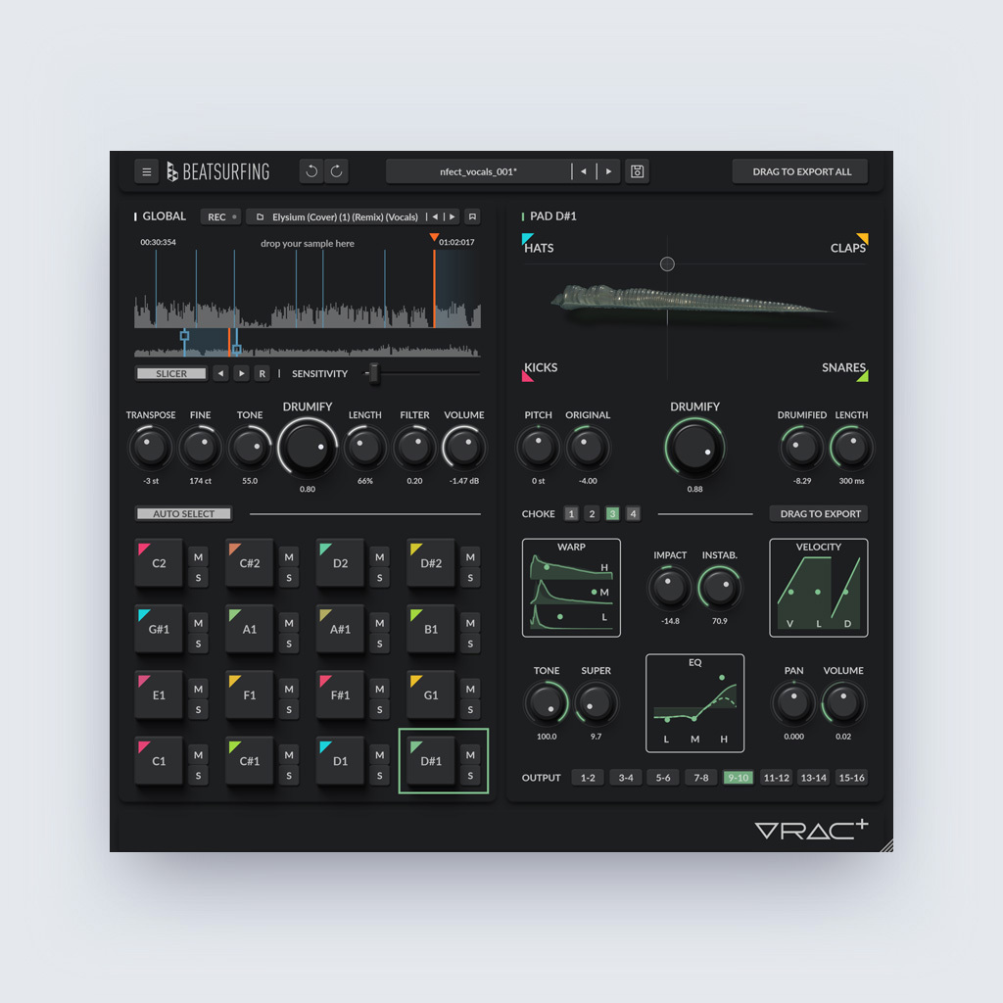Set output to 15-16
The height and width of the screenshot is (1003, 1003).
pos(851,778)
